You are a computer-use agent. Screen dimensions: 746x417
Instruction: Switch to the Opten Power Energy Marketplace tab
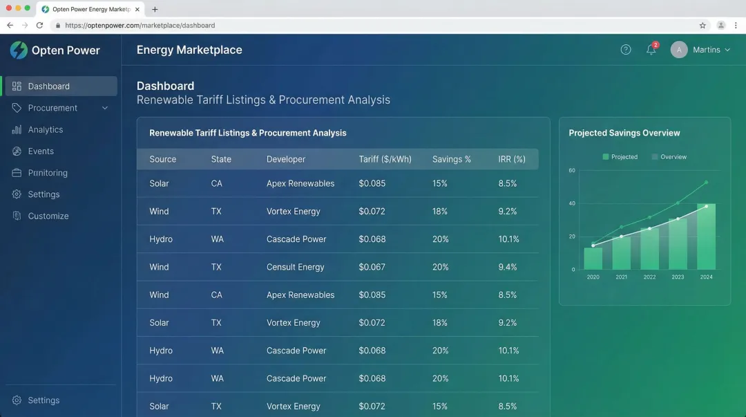90,9
